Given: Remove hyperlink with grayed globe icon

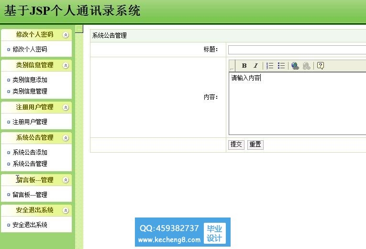Looking at the screenshot, I should pos(307,66).
